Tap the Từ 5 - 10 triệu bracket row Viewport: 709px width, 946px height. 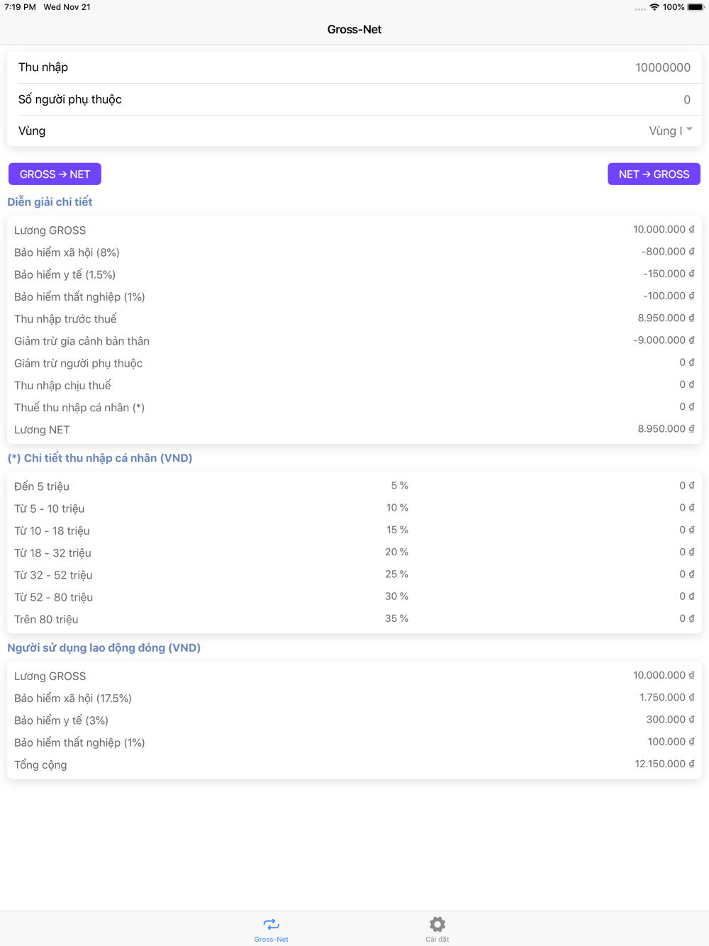pos(354,508)
